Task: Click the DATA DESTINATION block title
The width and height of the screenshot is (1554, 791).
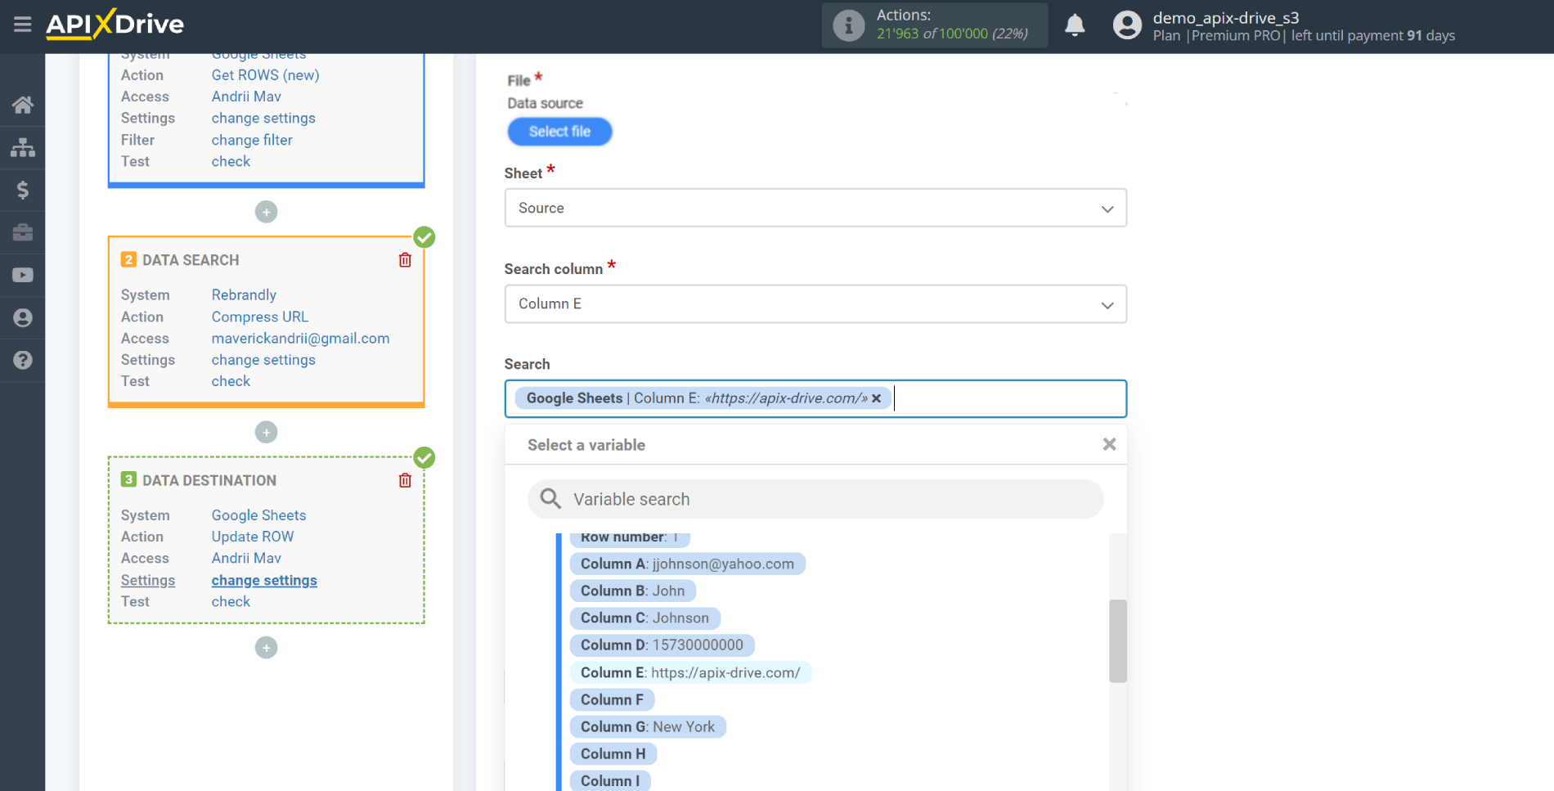Action: [209, 480]
